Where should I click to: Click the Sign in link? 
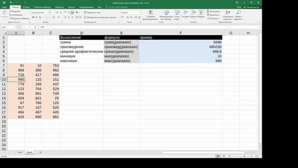click(239, 7)
